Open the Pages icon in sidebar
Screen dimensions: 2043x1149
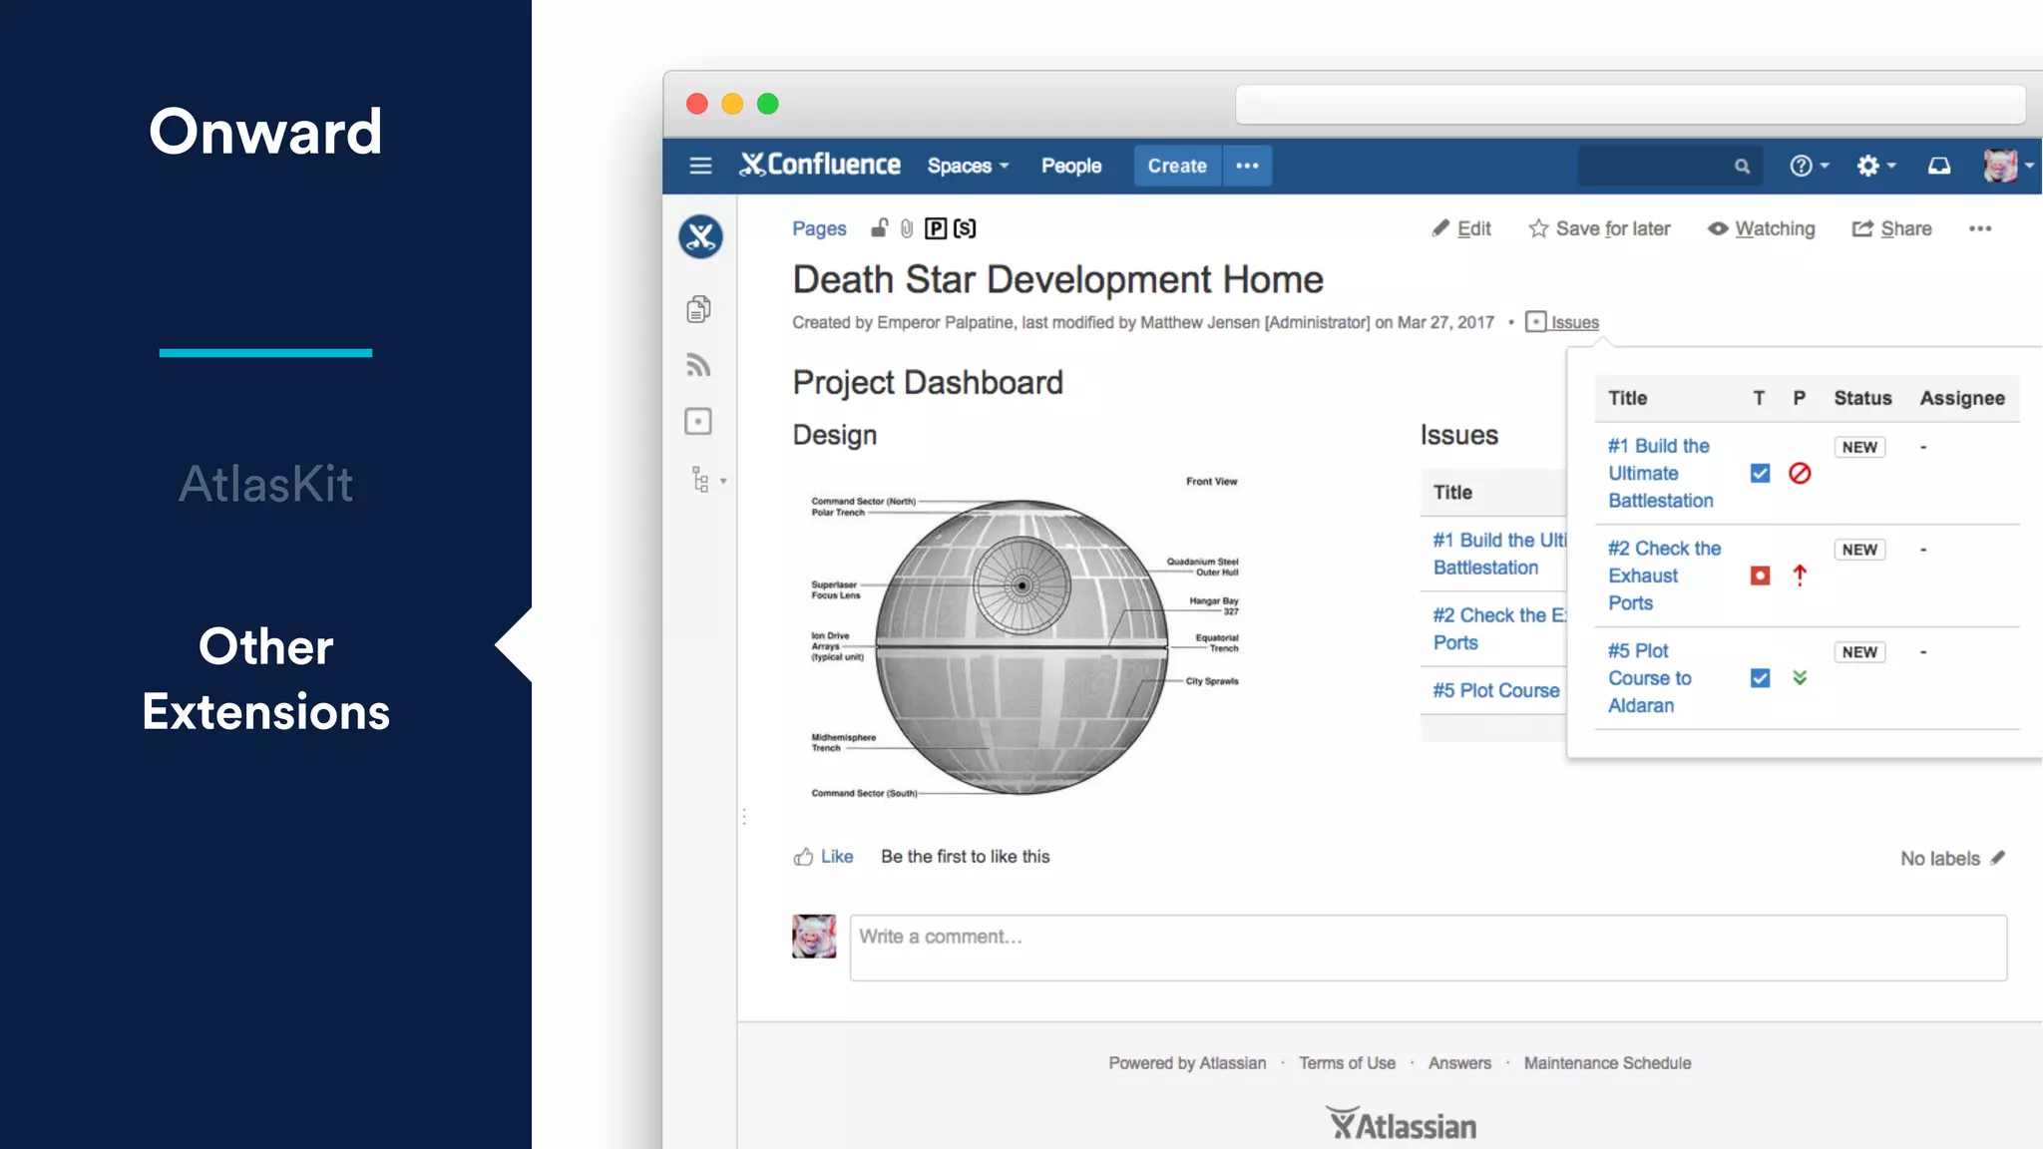[699, 309]
